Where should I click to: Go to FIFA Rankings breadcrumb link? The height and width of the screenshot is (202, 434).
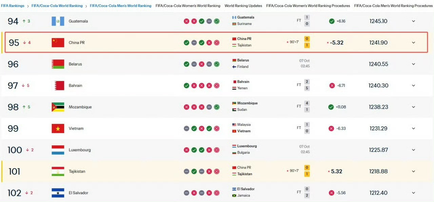tap(13, 6)
